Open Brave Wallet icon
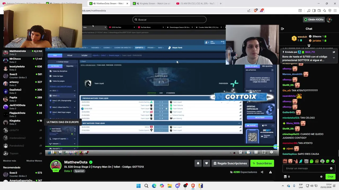The image size is (339, 190). (319, 11)
